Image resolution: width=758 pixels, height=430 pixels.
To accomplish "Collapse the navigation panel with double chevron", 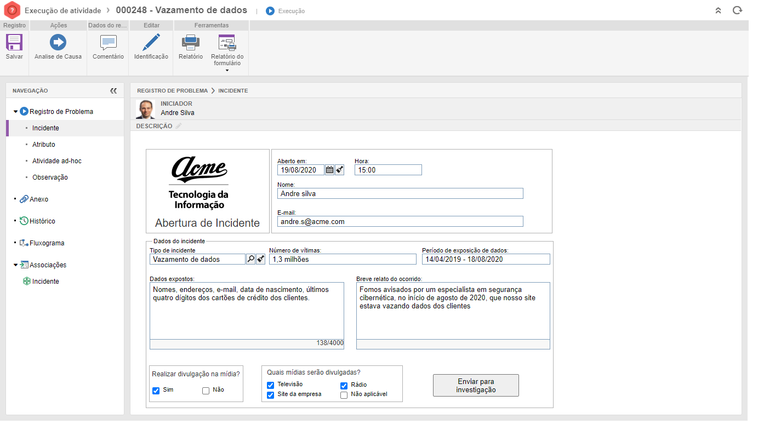I will click(113, 91).
